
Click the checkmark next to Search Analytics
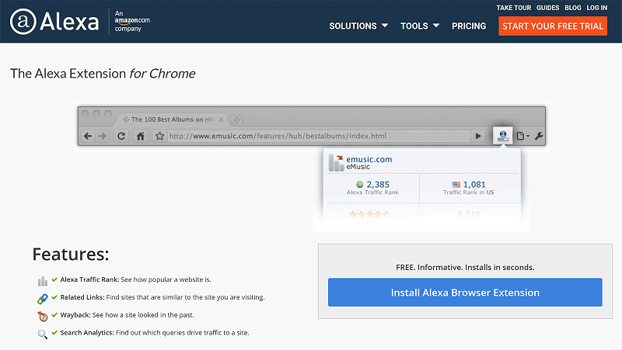54,333
